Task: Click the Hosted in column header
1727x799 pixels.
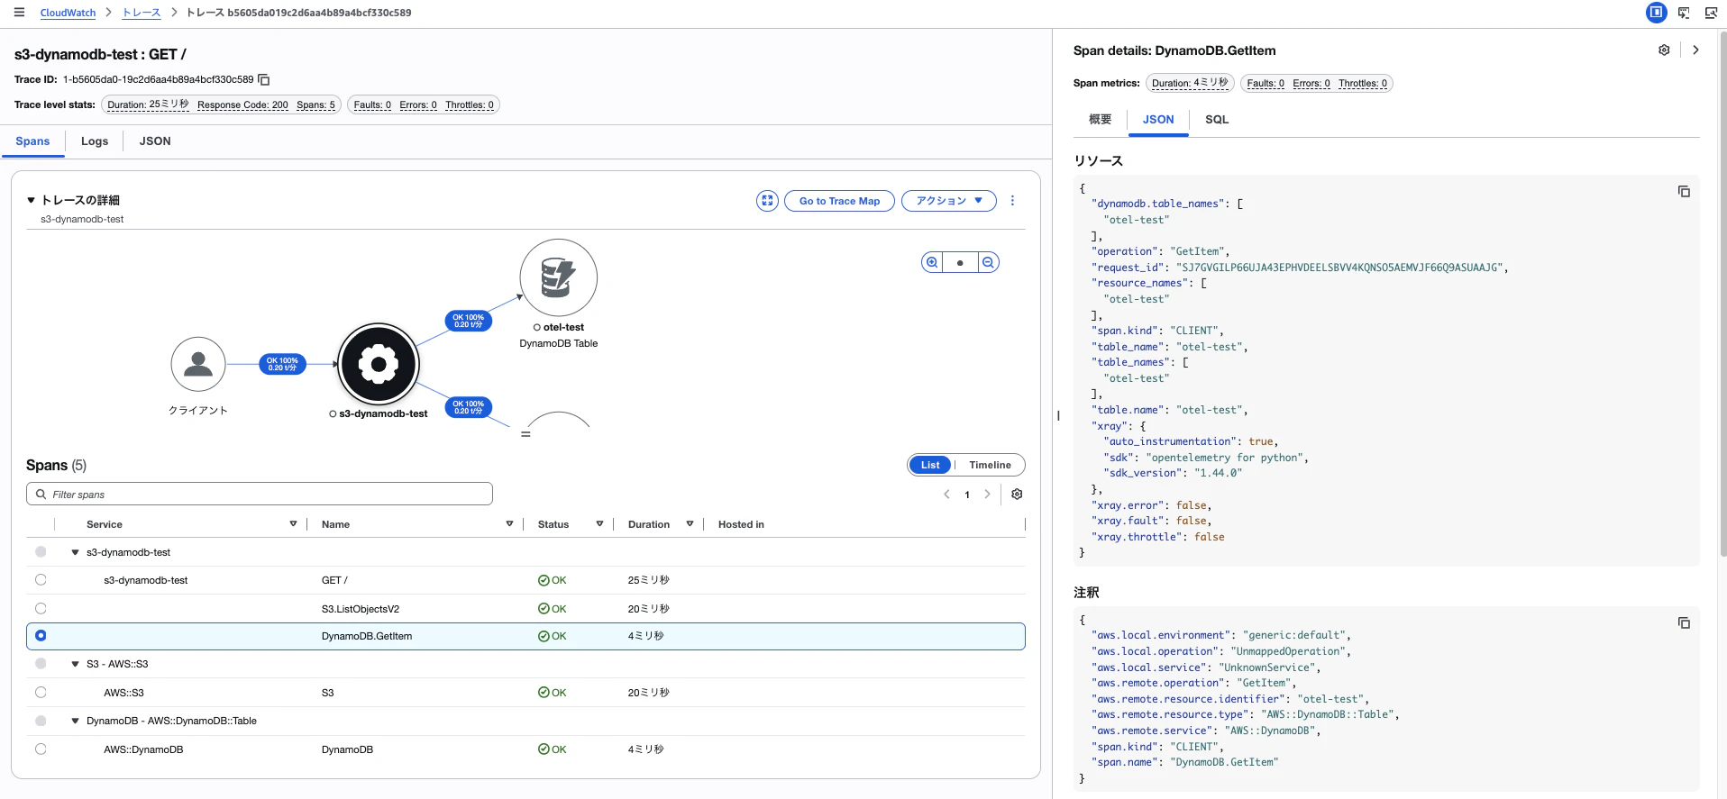Action: (x=741, y=524)
